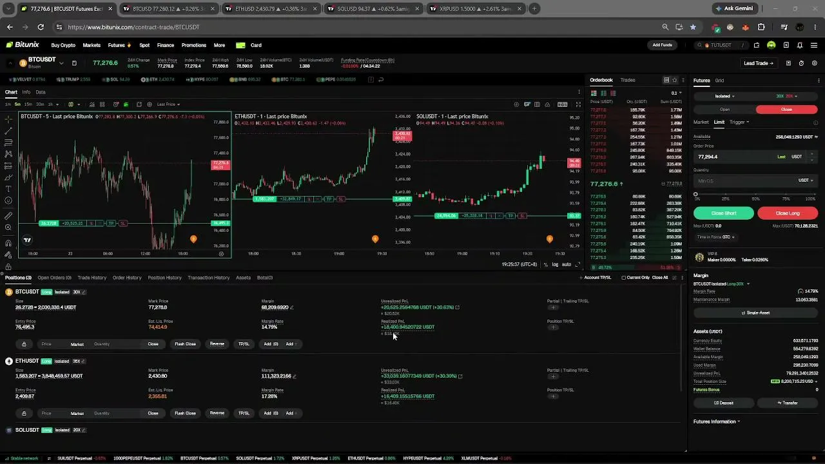Open the Futures menu in the top navigation
The image size is (825, 464).
click(x=119, y=45)
